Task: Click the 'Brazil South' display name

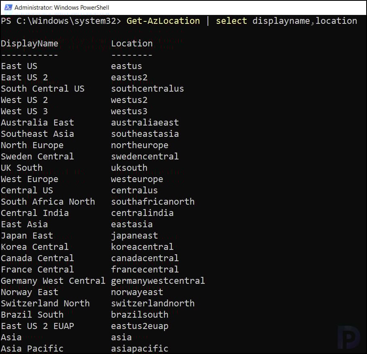Action: [32, 314]
